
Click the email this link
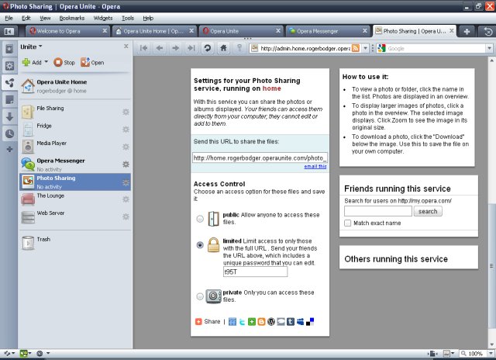(315, 166)
